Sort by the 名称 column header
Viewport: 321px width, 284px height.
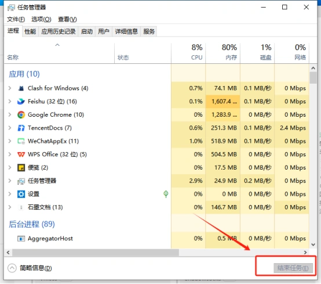coord(59,53)
